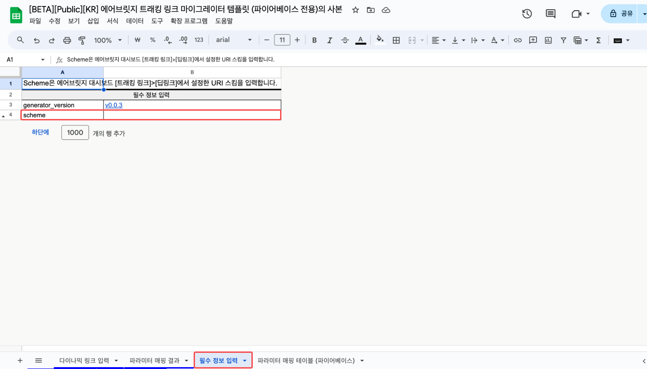Viewport: 647px width, 369px height.
Task: Select the empty cell beside scheme
Action: coord(192,115)
